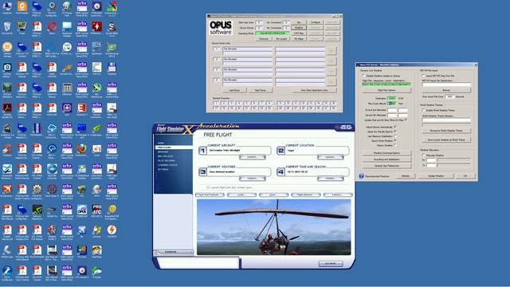The image size is (510, 287).
Task: Open the Firefox desktop icon
Action: pyautogui.click(x=82, y=149)
